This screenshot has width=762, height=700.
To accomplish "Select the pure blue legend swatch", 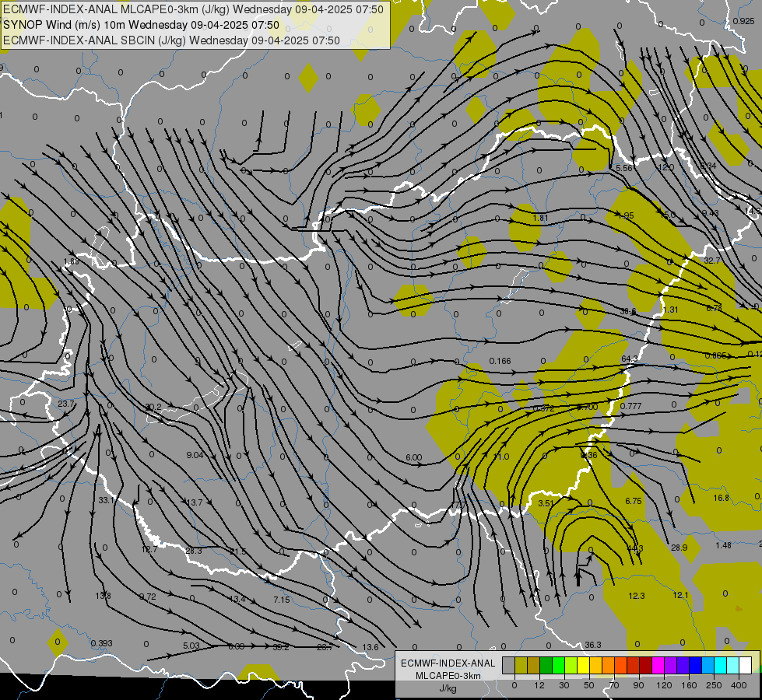I will tap(695, 665).
